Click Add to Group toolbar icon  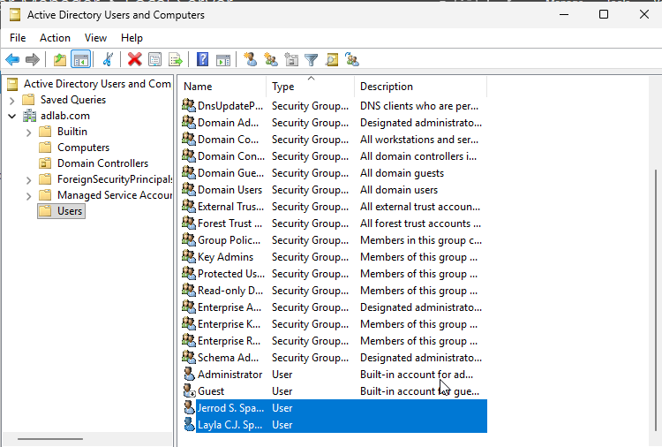351,59
